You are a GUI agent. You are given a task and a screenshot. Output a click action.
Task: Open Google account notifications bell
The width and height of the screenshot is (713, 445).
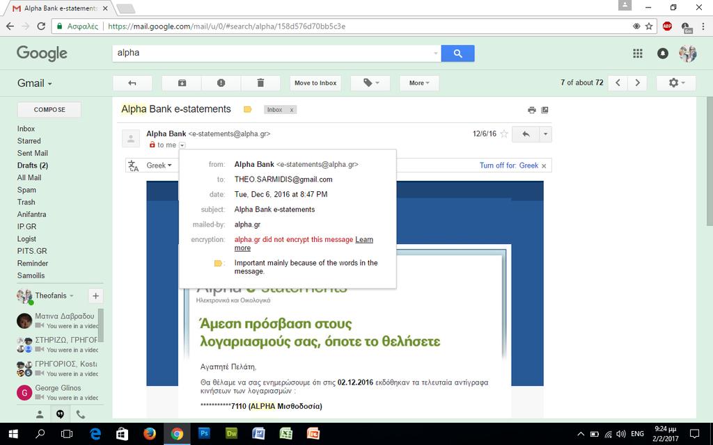pos(663,54)
